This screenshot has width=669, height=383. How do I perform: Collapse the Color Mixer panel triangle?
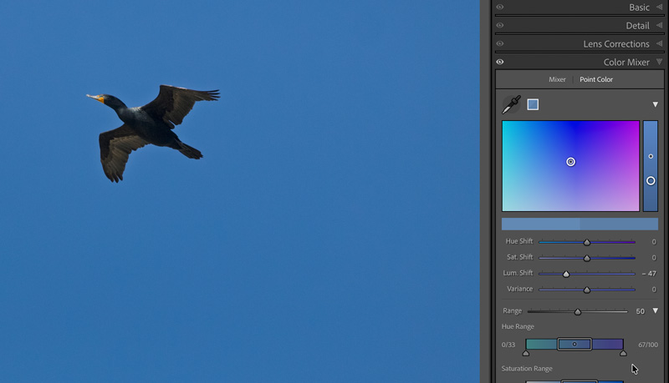[x=659, y=63]
